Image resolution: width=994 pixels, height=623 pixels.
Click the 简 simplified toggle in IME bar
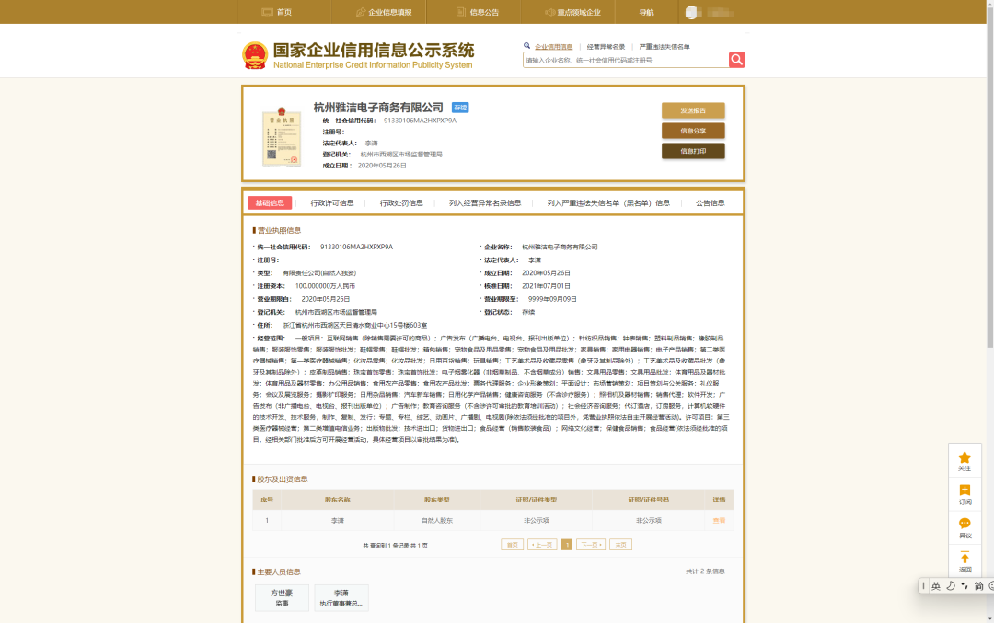978,586
